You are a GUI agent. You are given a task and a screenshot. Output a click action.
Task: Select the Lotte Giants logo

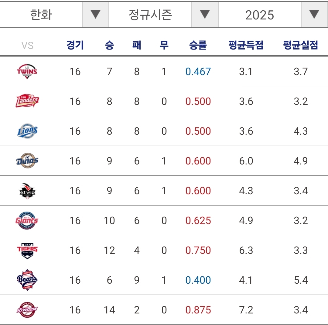pos(27,220)
